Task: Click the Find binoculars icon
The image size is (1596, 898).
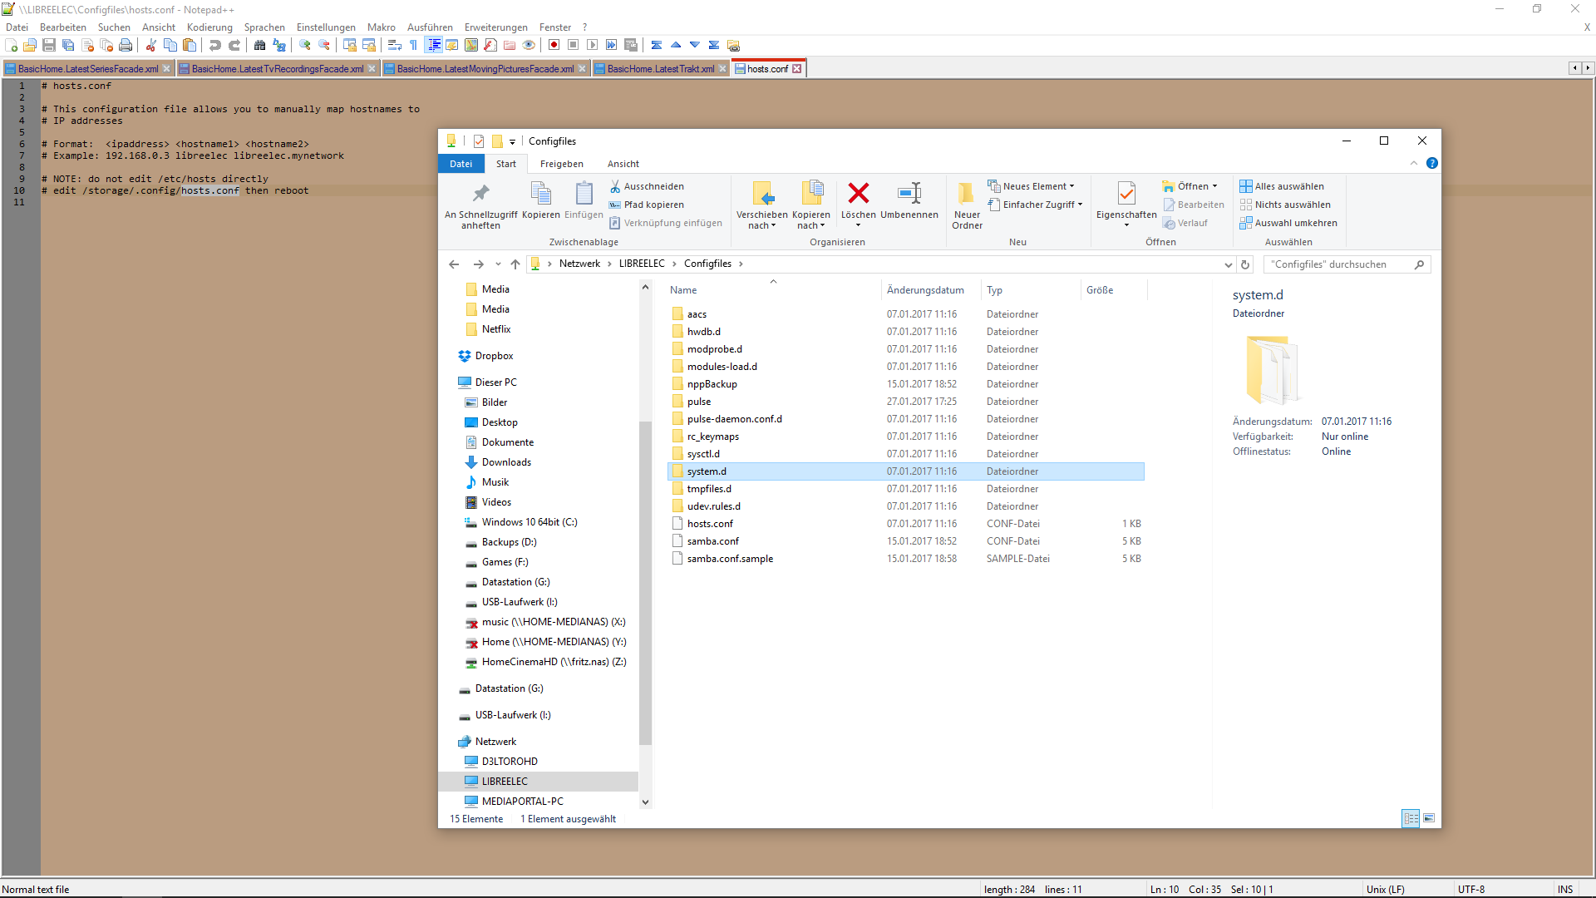Action: (260, 46)
